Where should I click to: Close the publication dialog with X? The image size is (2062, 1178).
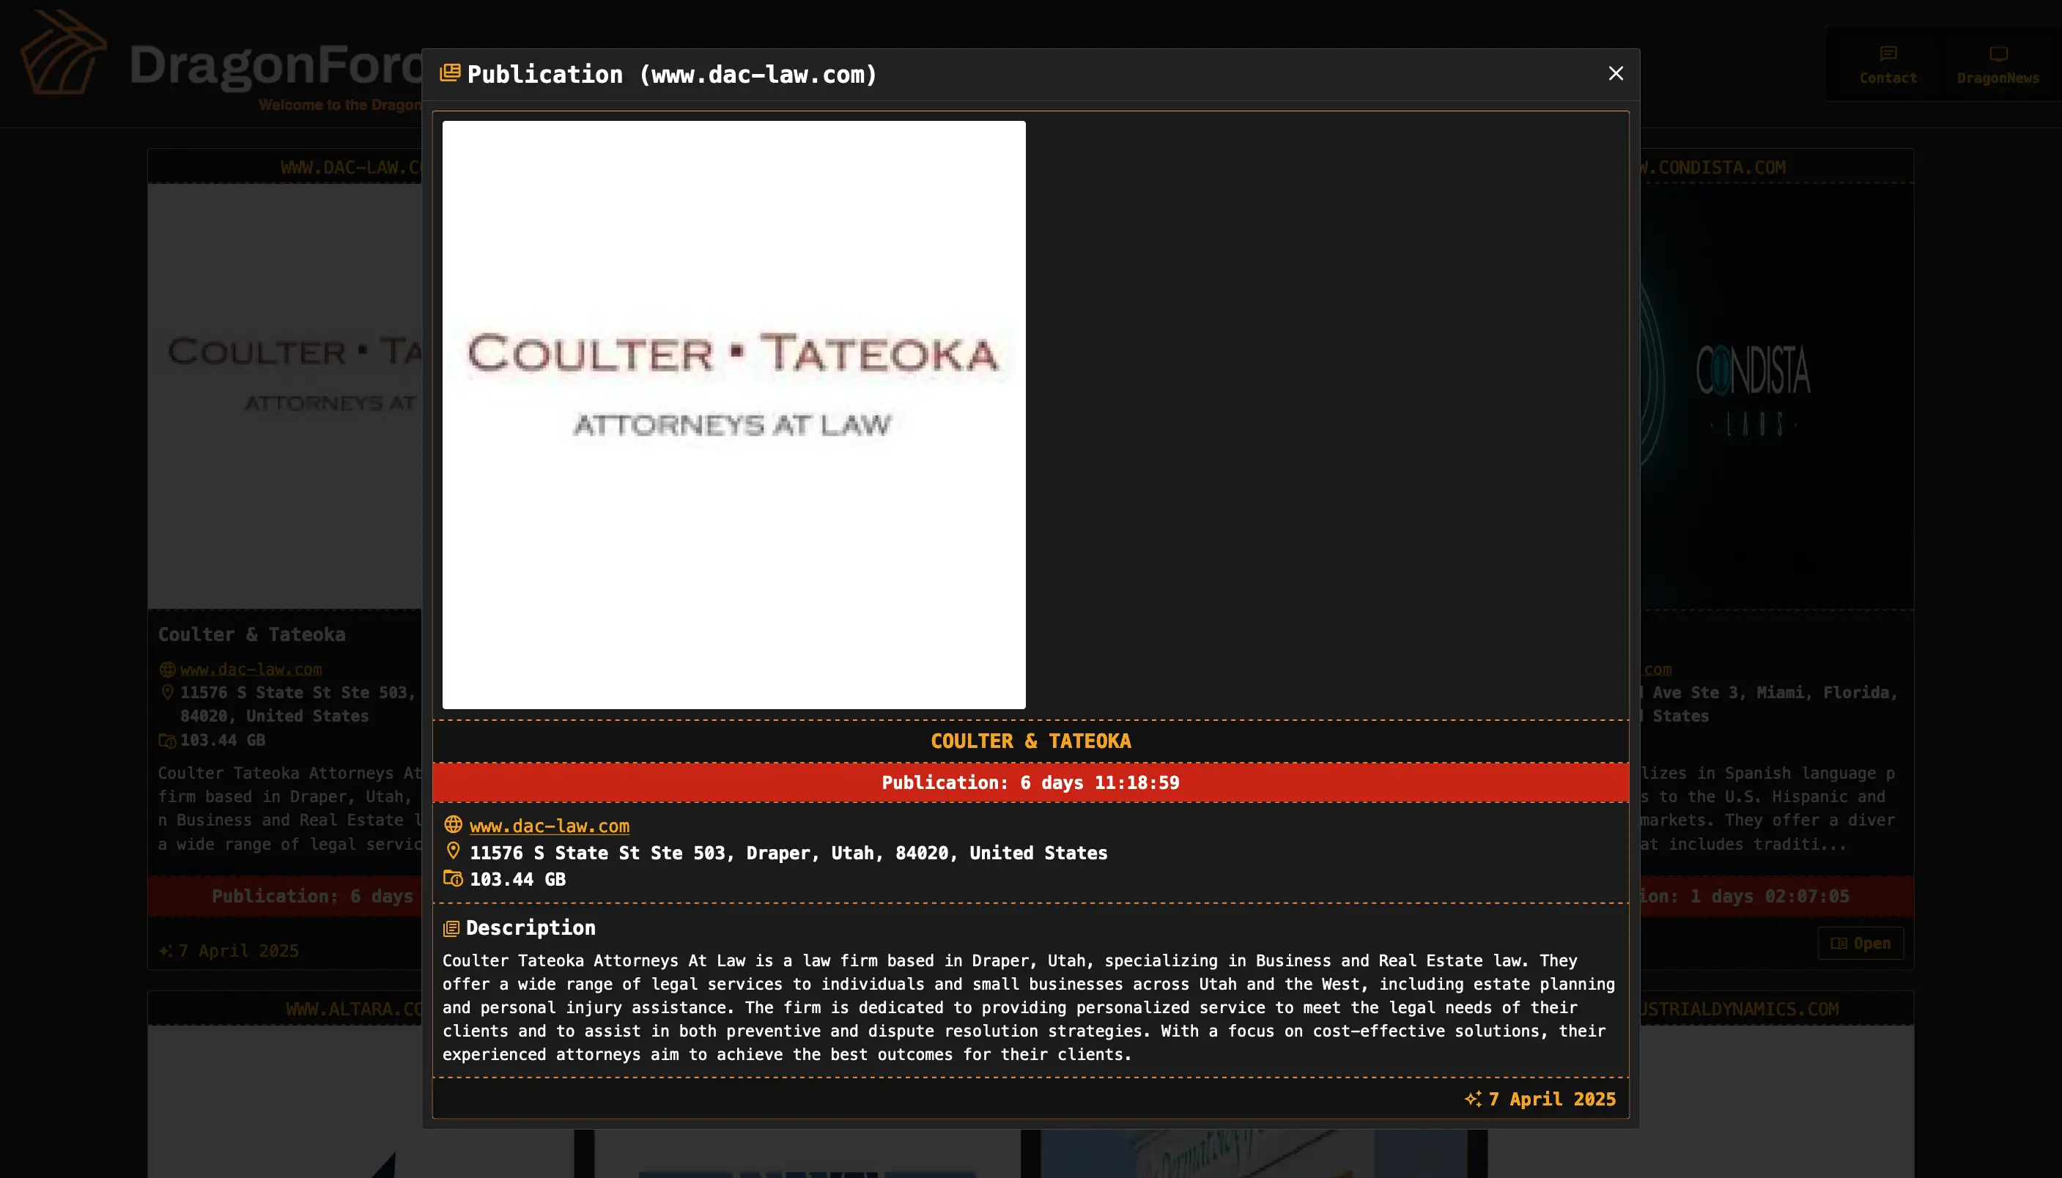pos(1615,73)
